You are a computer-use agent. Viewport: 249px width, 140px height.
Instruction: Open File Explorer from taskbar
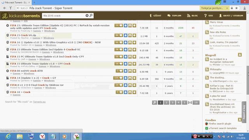click(x=19, y=136)
